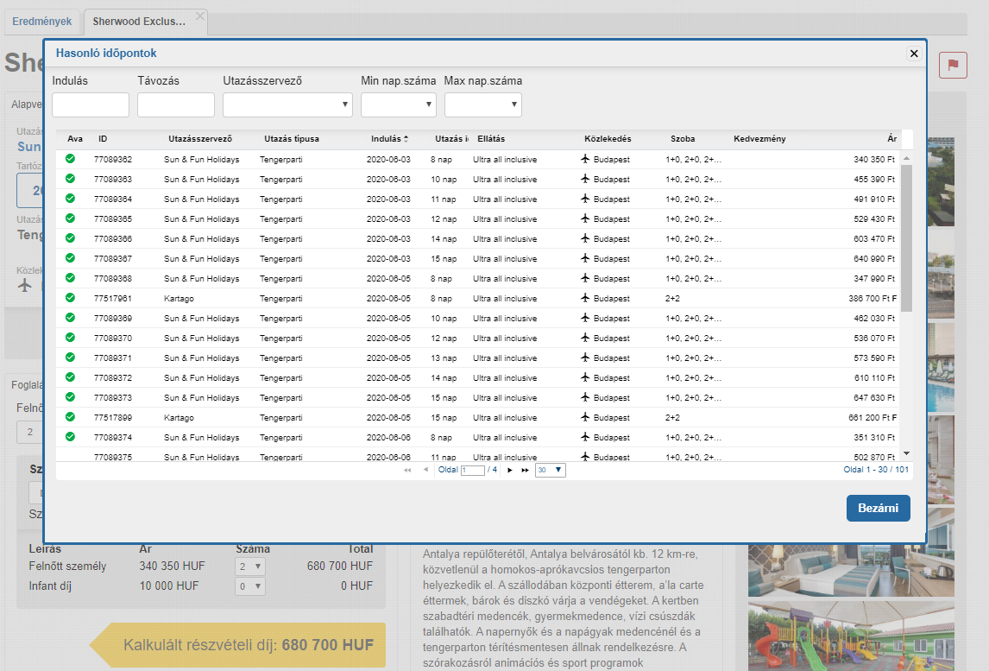Image resolution: width=989 pixels, height=671 pixels.
Task: Click the Távozás date input field
Action: 175,104
